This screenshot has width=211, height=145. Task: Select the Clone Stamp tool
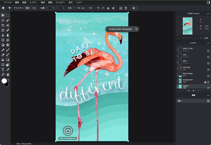(3, 35)
